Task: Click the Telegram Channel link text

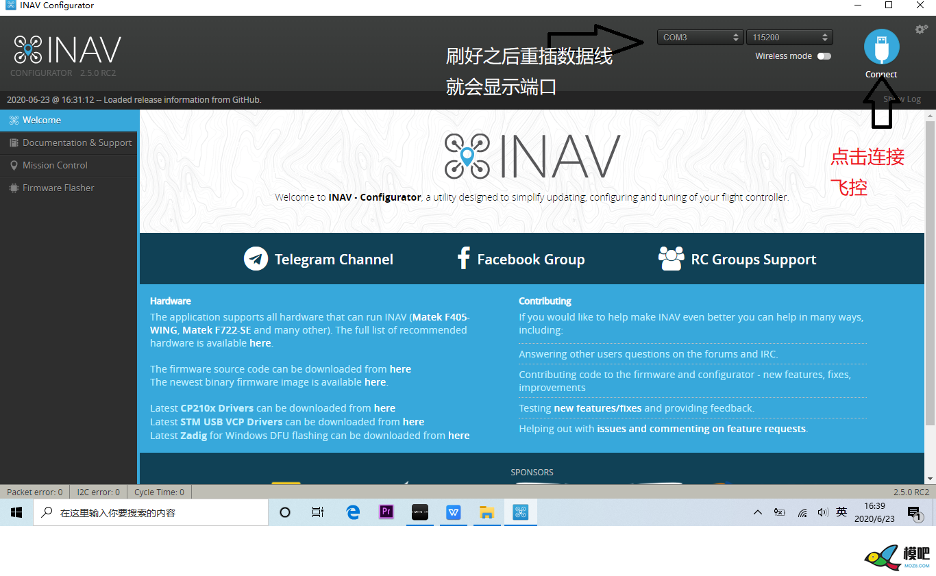Action: coord(334,260)
